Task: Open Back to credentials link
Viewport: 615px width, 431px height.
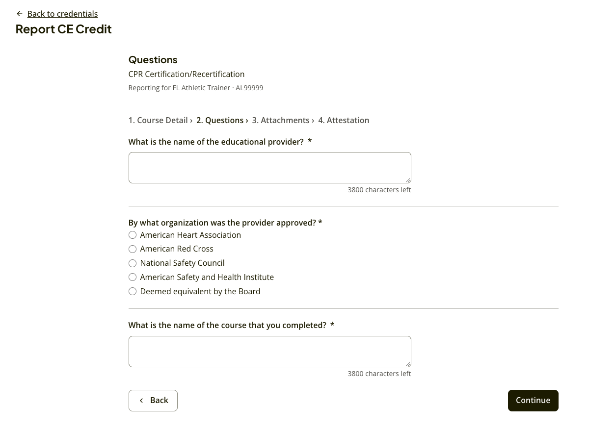Action: tap(62, 14)
